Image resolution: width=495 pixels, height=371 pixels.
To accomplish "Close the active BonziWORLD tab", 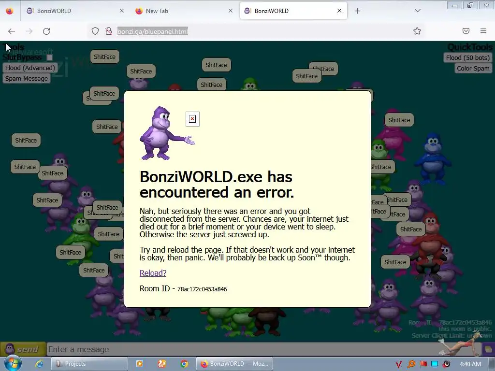I will [x=339, y=11].
